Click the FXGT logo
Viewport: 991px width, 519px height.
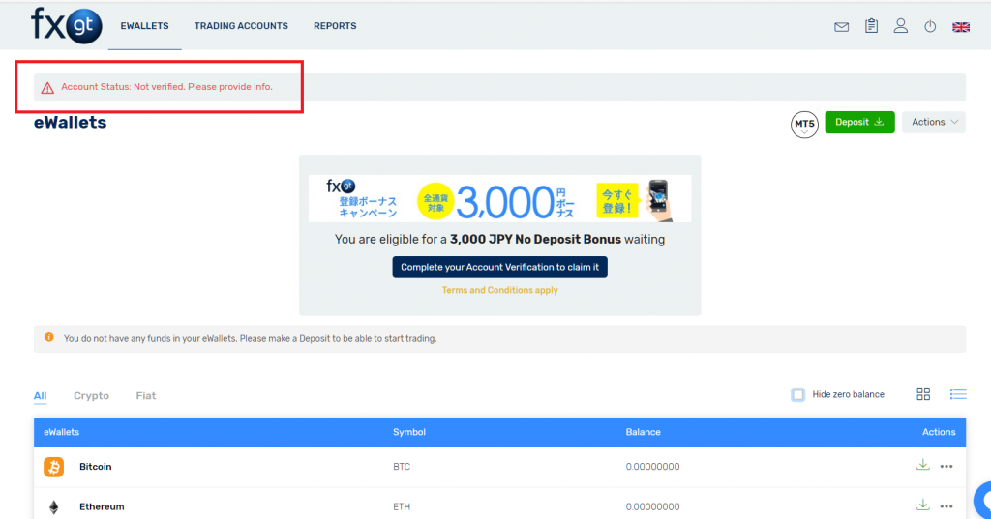tap(67, 26)
